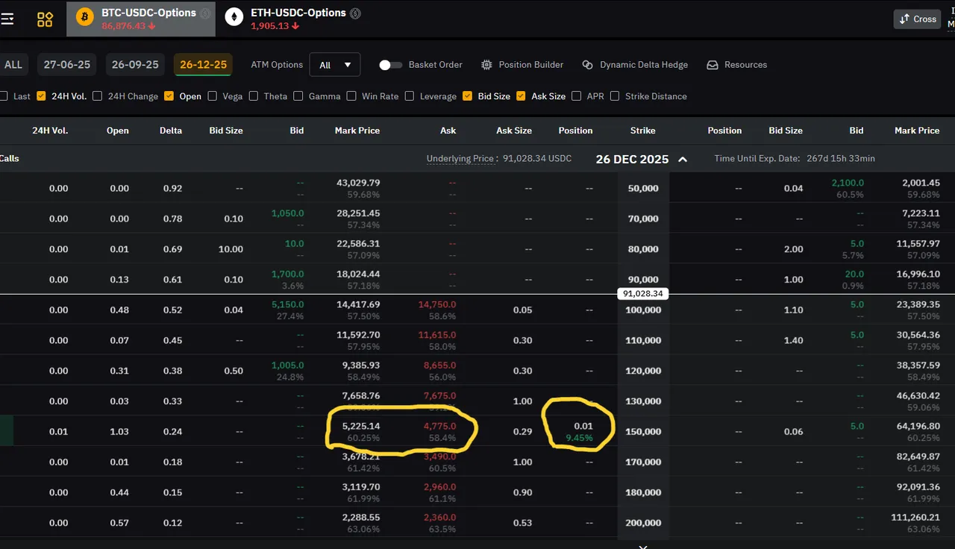
Task: Click the Strike column header
Action: [x=642, y=131]
